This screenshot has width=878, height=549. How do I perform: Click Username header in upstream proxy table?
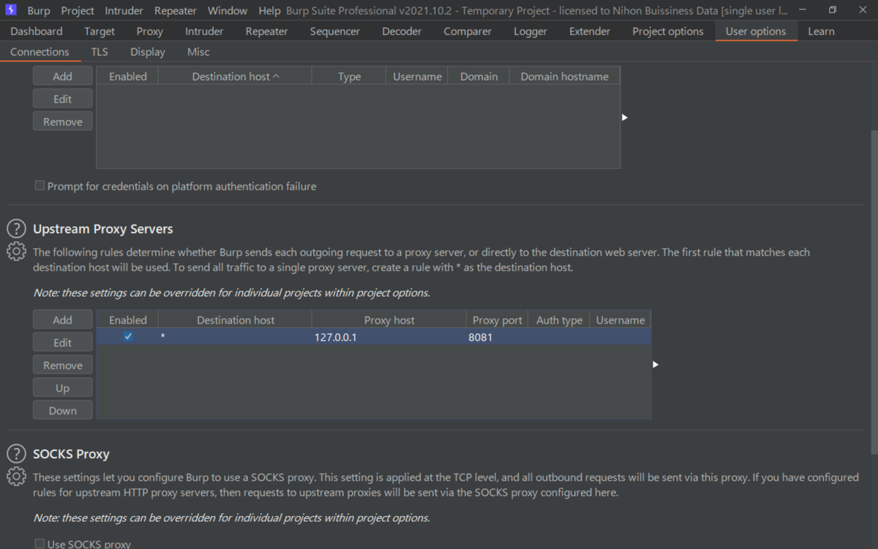[x=620, y=320]
